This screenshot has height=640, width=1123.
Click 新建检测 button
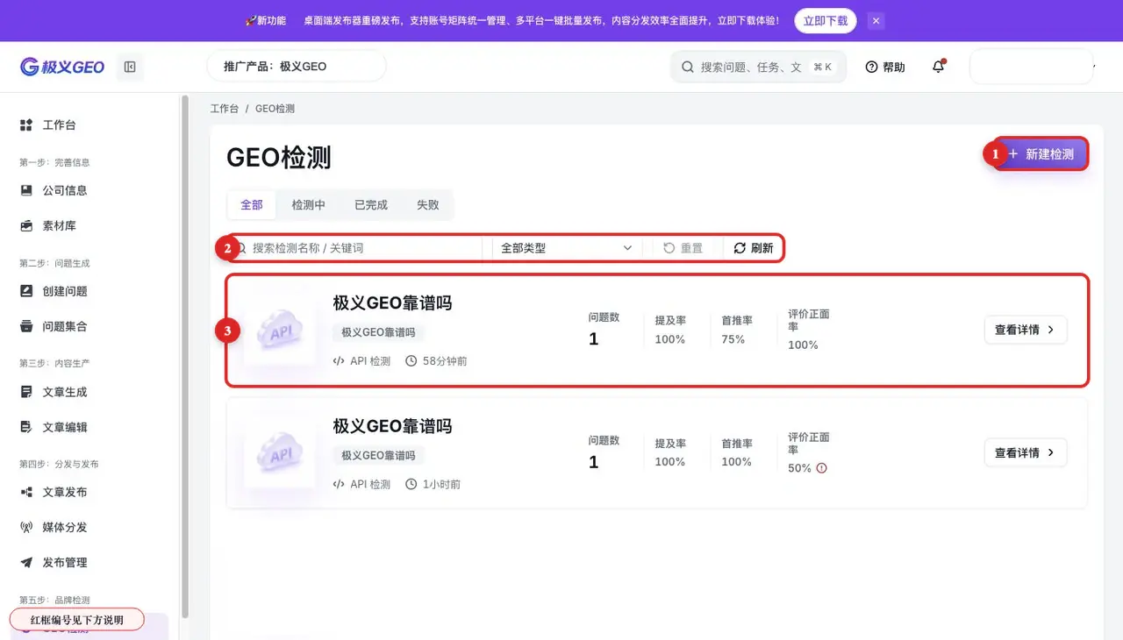[1041, 154]
